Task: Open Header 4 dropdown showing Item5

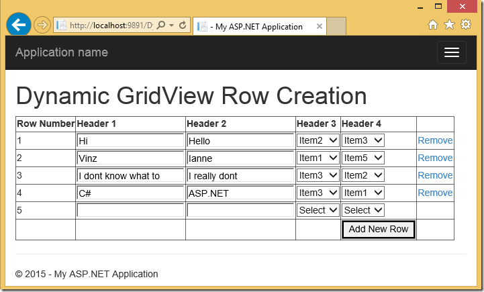Action: tap(362, 158)
